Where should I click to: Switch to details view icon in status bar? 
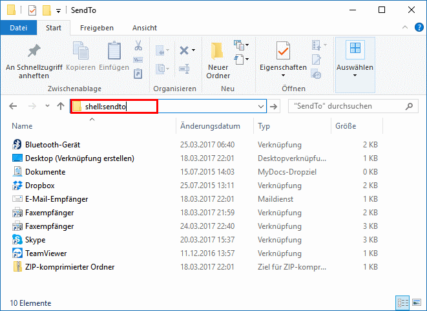tap(402, 303)
